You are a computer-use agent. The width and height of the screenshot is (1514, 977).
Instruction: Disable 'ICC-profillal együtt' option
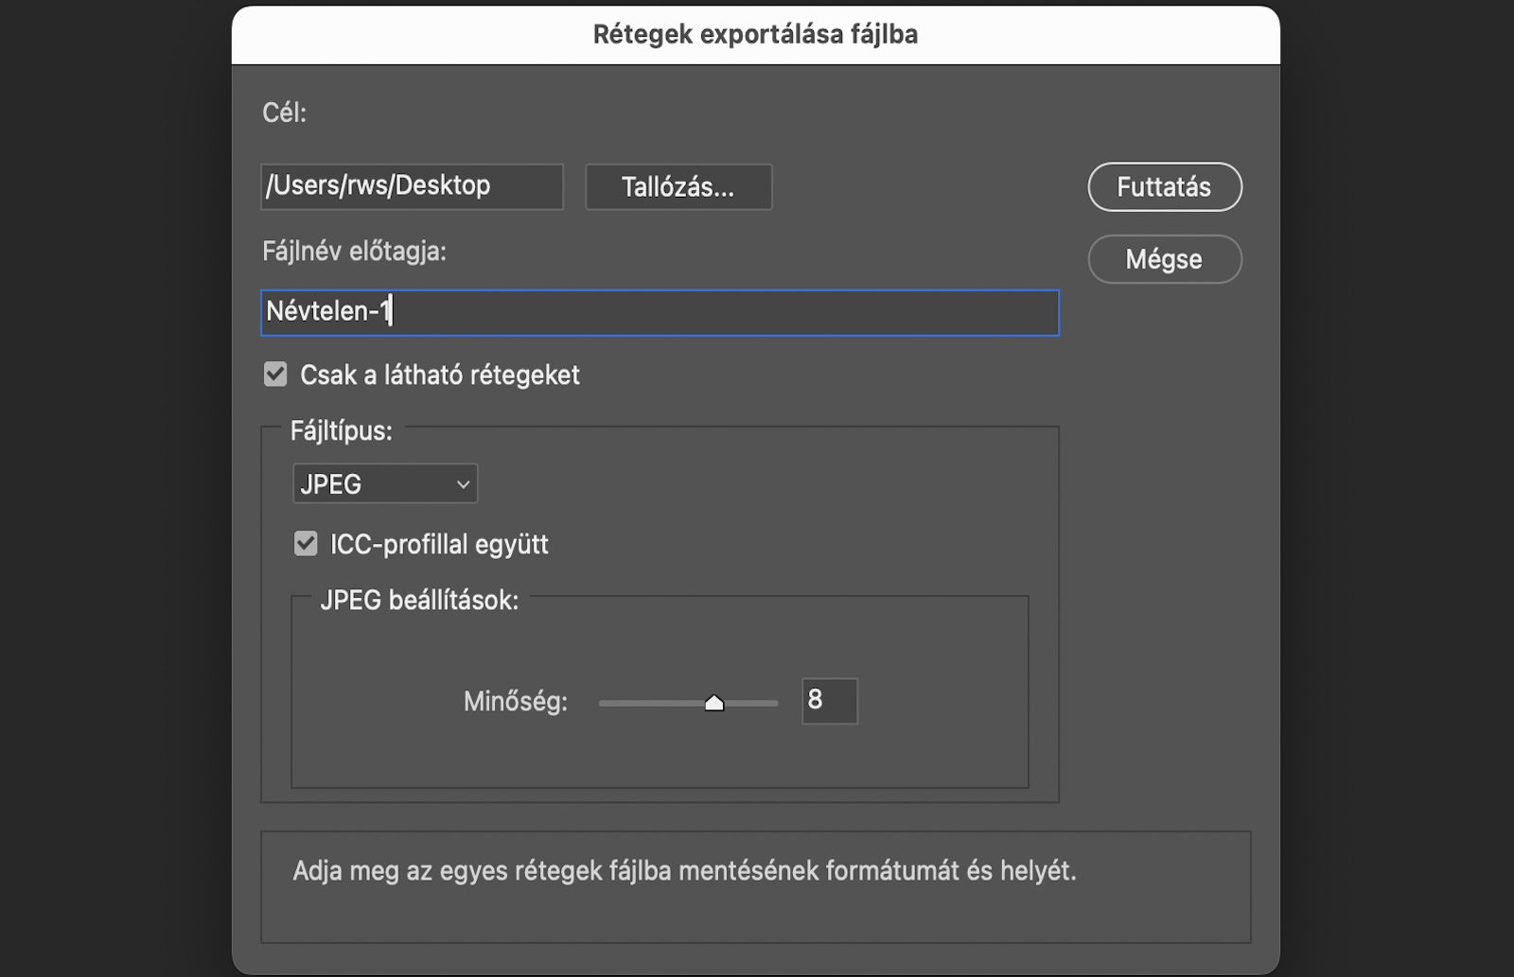305,543
